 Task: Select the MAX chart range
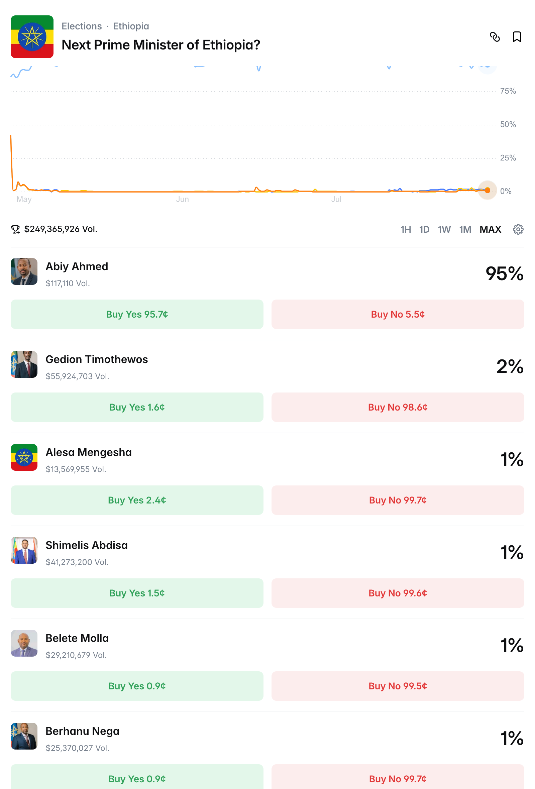[490, 229]
